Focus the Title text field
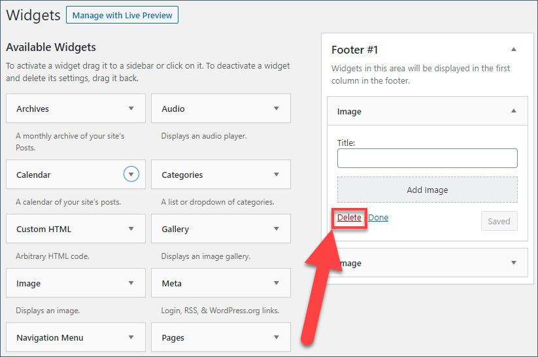538x357 pixels. (427, 158)
